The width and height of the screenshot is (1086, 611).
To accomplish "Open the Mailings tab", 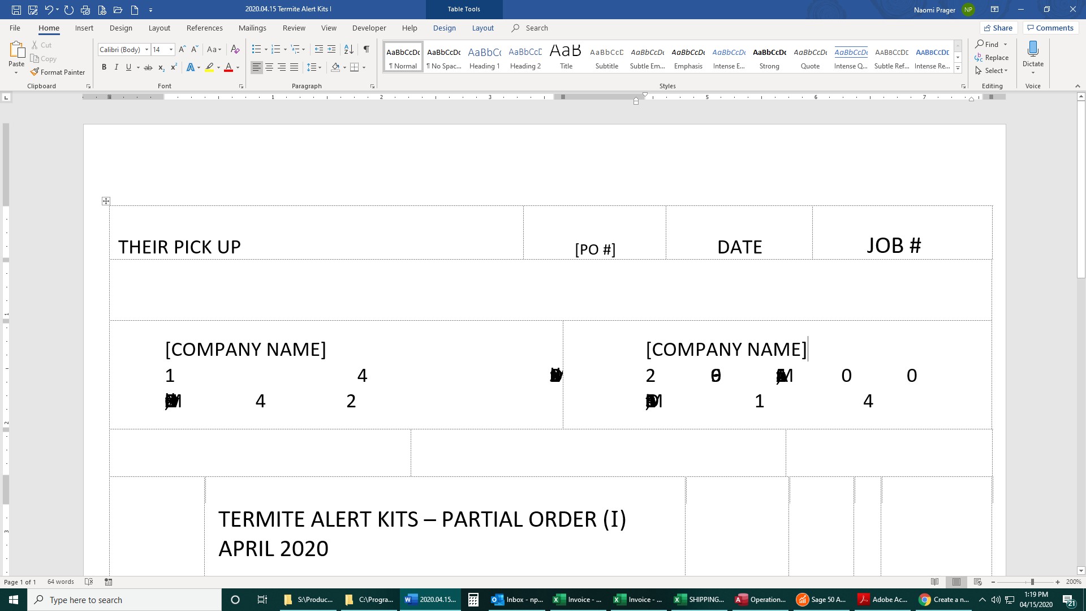I will 252,28.
